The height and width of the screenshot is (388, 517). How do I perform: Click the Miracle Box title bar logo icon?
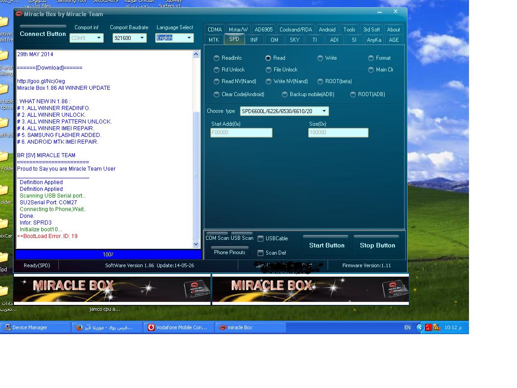point(19,14)
